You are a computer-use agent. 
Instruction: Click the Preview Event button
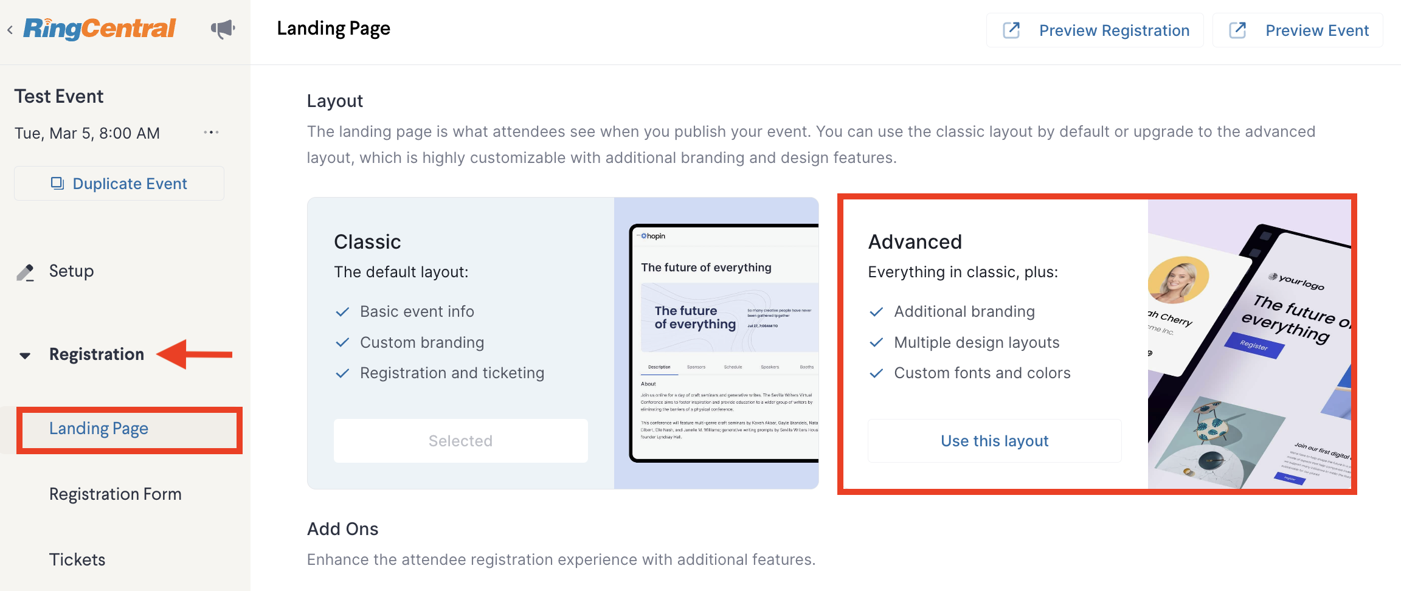[1298, 30]
